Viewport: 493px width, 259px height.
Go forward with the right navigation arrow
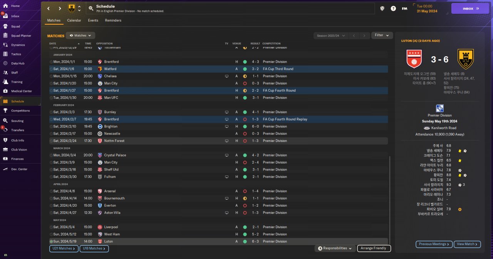point(60,8)
